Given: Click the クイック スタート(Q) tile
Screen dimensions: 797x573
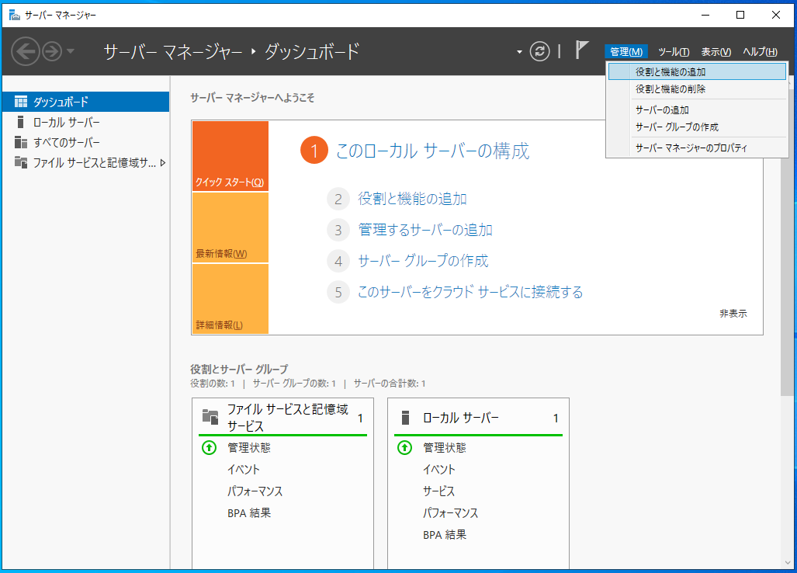Looking at the screenshot, I should click(230, 156).
